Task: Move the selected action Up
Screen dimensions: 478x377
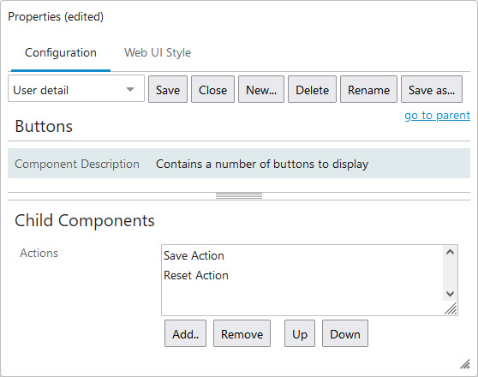Action: [300, 333]
